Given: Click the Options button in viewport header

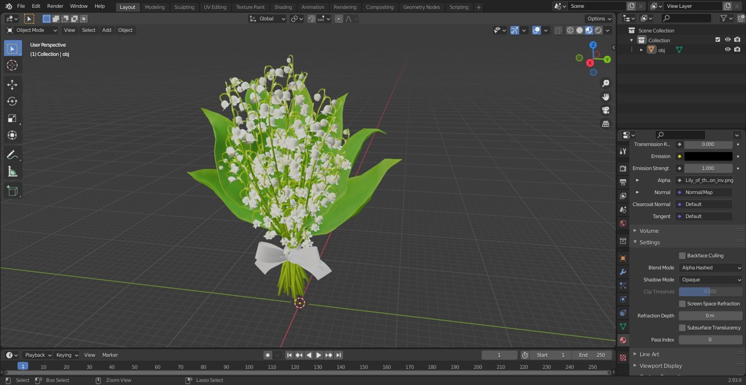Looking at the screenshot, I should 599,19.
